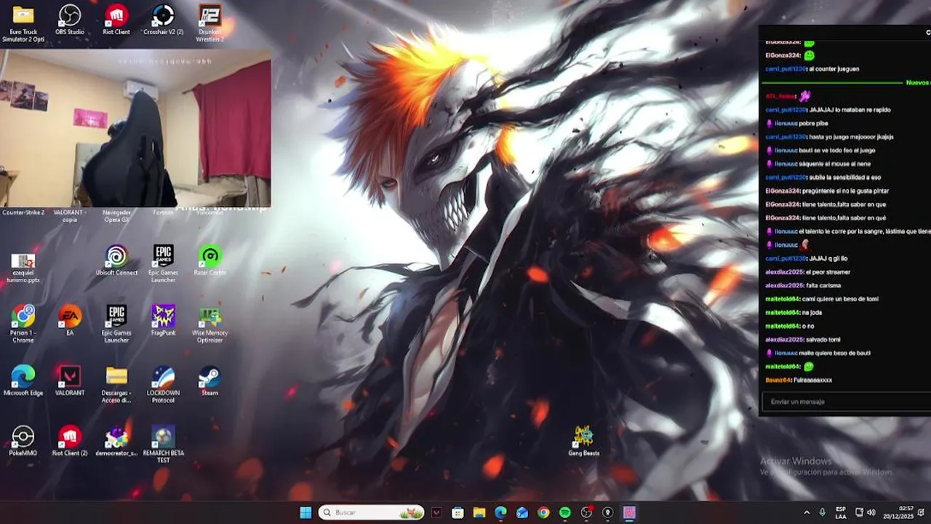Open the Descargas - Acceso directo folder
The image size is (931, 524).
pos(116,384)
